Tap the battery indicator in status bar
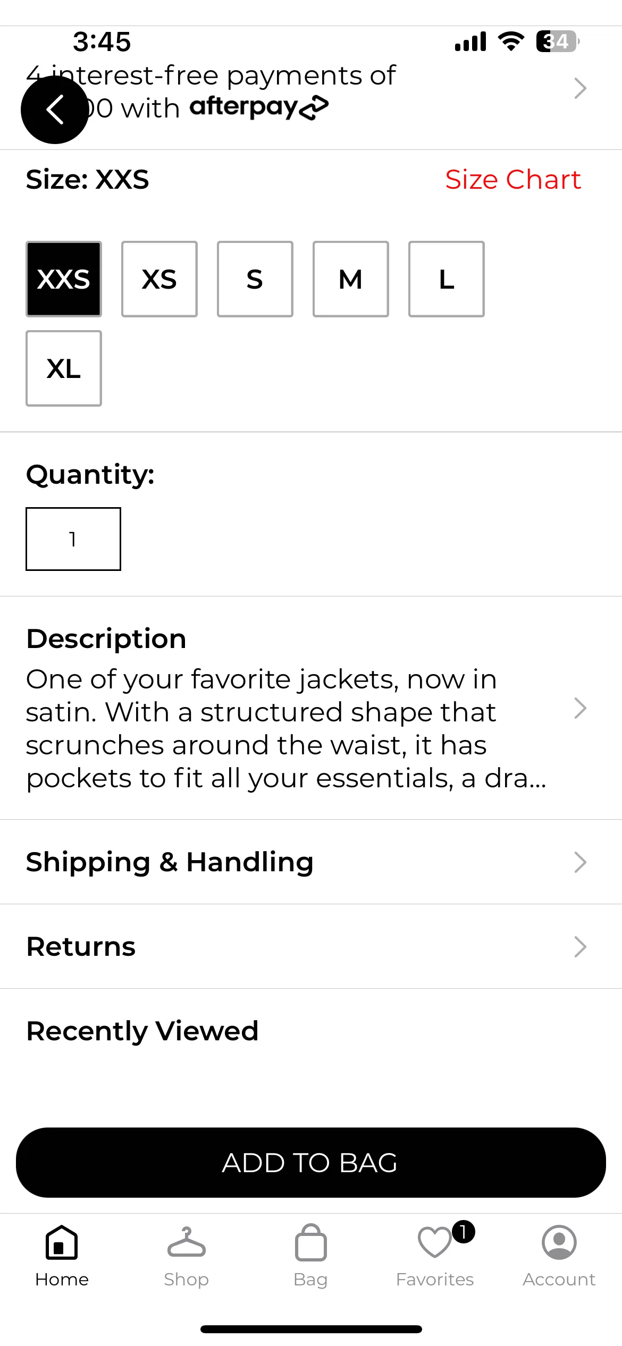 point(558,41)
